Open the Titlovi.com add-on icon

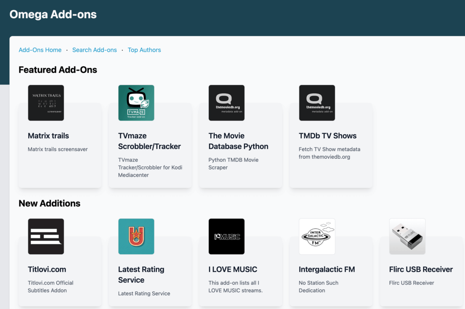pos(46,237)
